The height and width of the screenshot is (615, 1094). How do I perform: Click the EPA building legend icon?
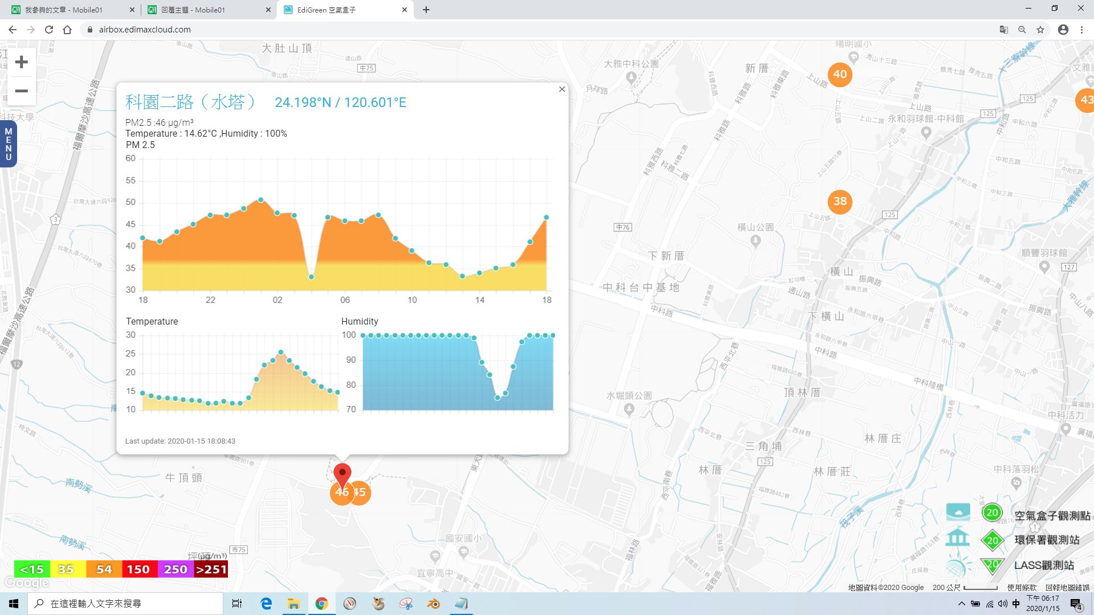pyautogui.click(x=958, y=538)
